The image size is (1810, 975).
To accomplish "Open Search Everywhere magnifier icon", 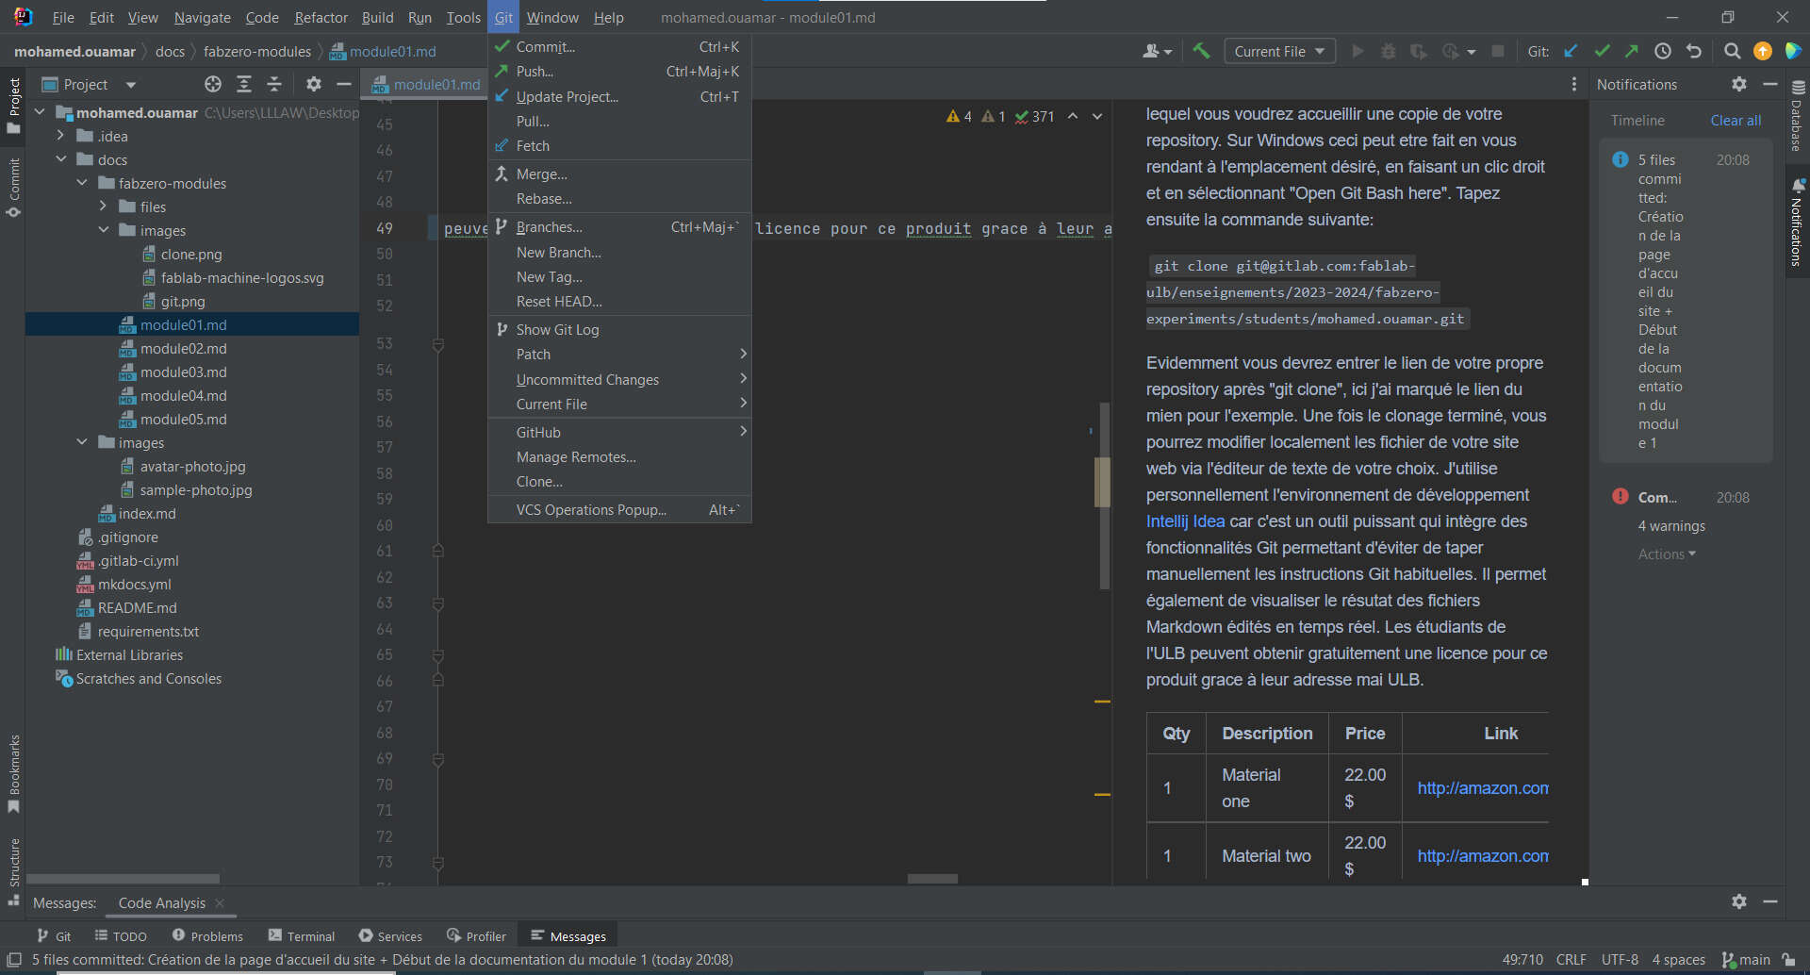I will pos(1732,51).
